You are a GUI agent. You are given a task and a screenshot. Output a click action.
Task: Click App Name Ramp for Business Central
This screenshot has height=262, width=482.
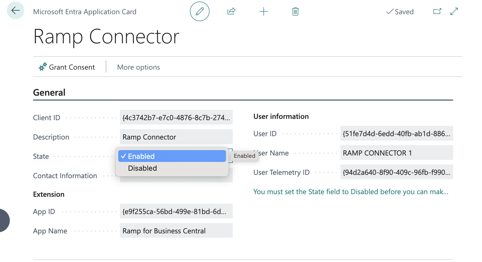tap(176, 231)
